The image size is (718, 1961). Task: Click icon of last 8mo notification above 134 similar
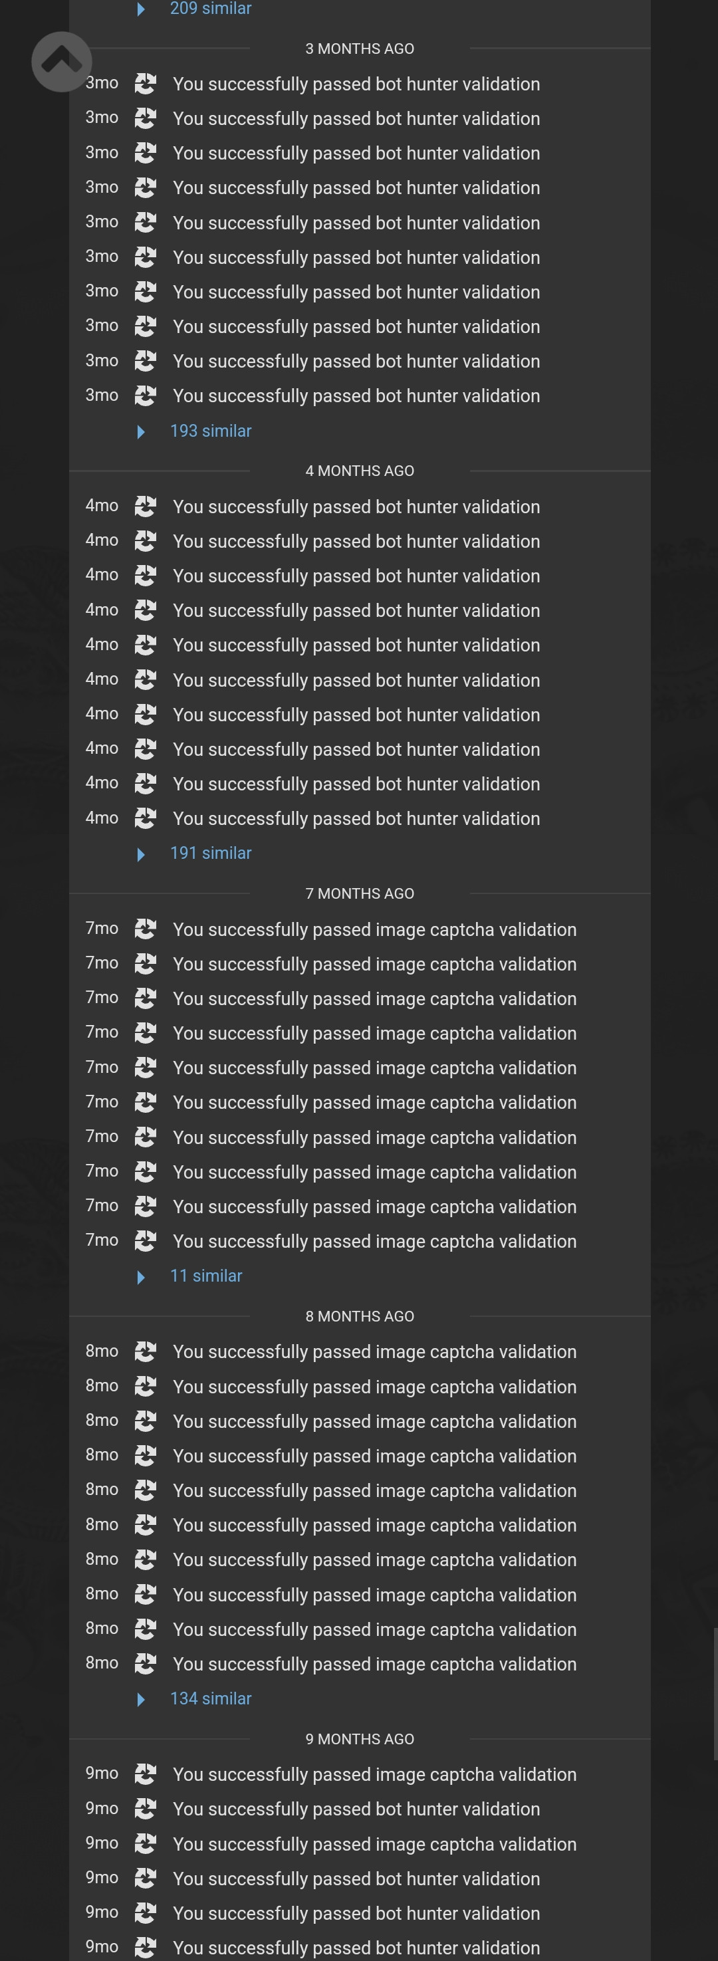click(x=146, y=1663)
